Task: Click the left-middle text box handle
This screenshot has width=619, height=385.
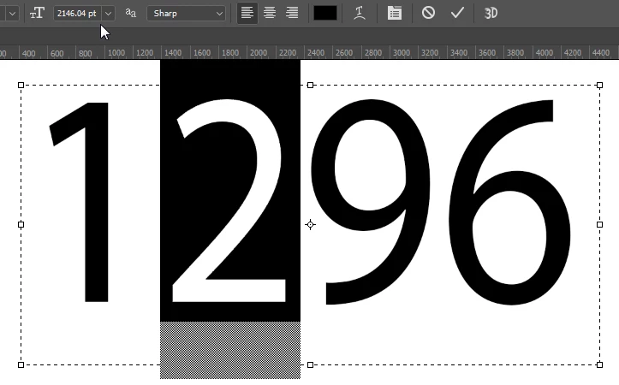Action: 21,225
